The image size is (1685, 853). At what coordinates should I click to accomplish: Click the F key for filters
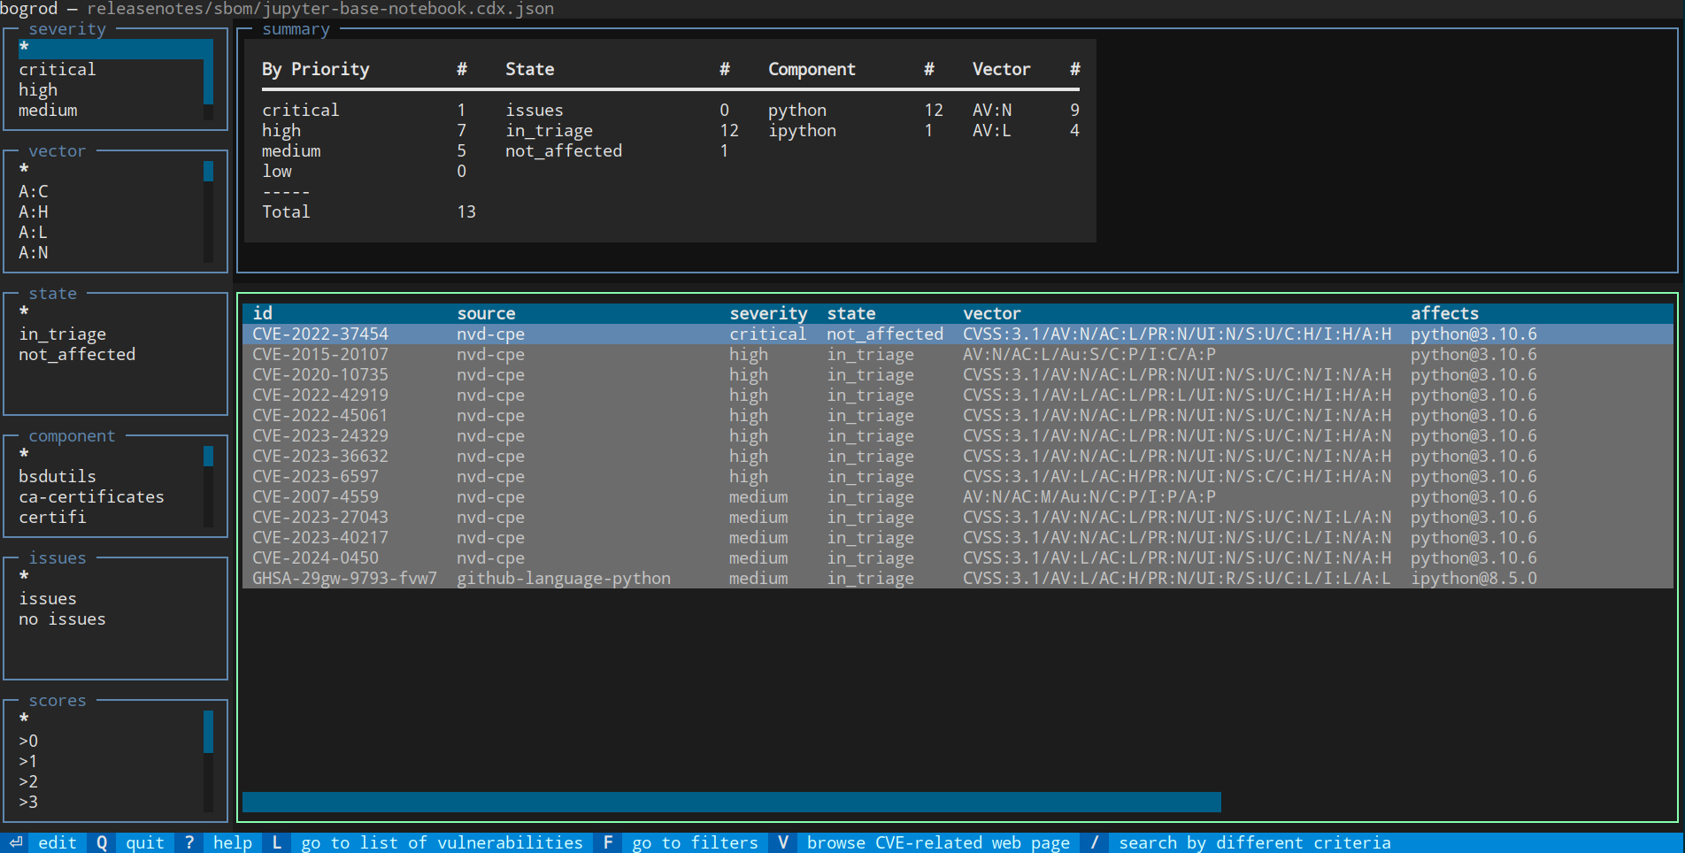pos(608,842)
